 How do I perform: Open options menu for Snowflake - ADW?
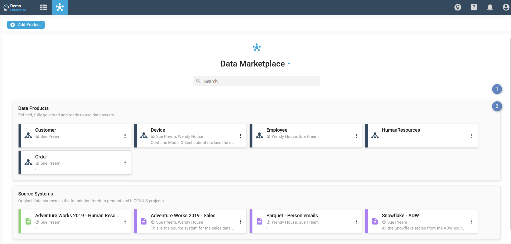[x=472, y=221]
